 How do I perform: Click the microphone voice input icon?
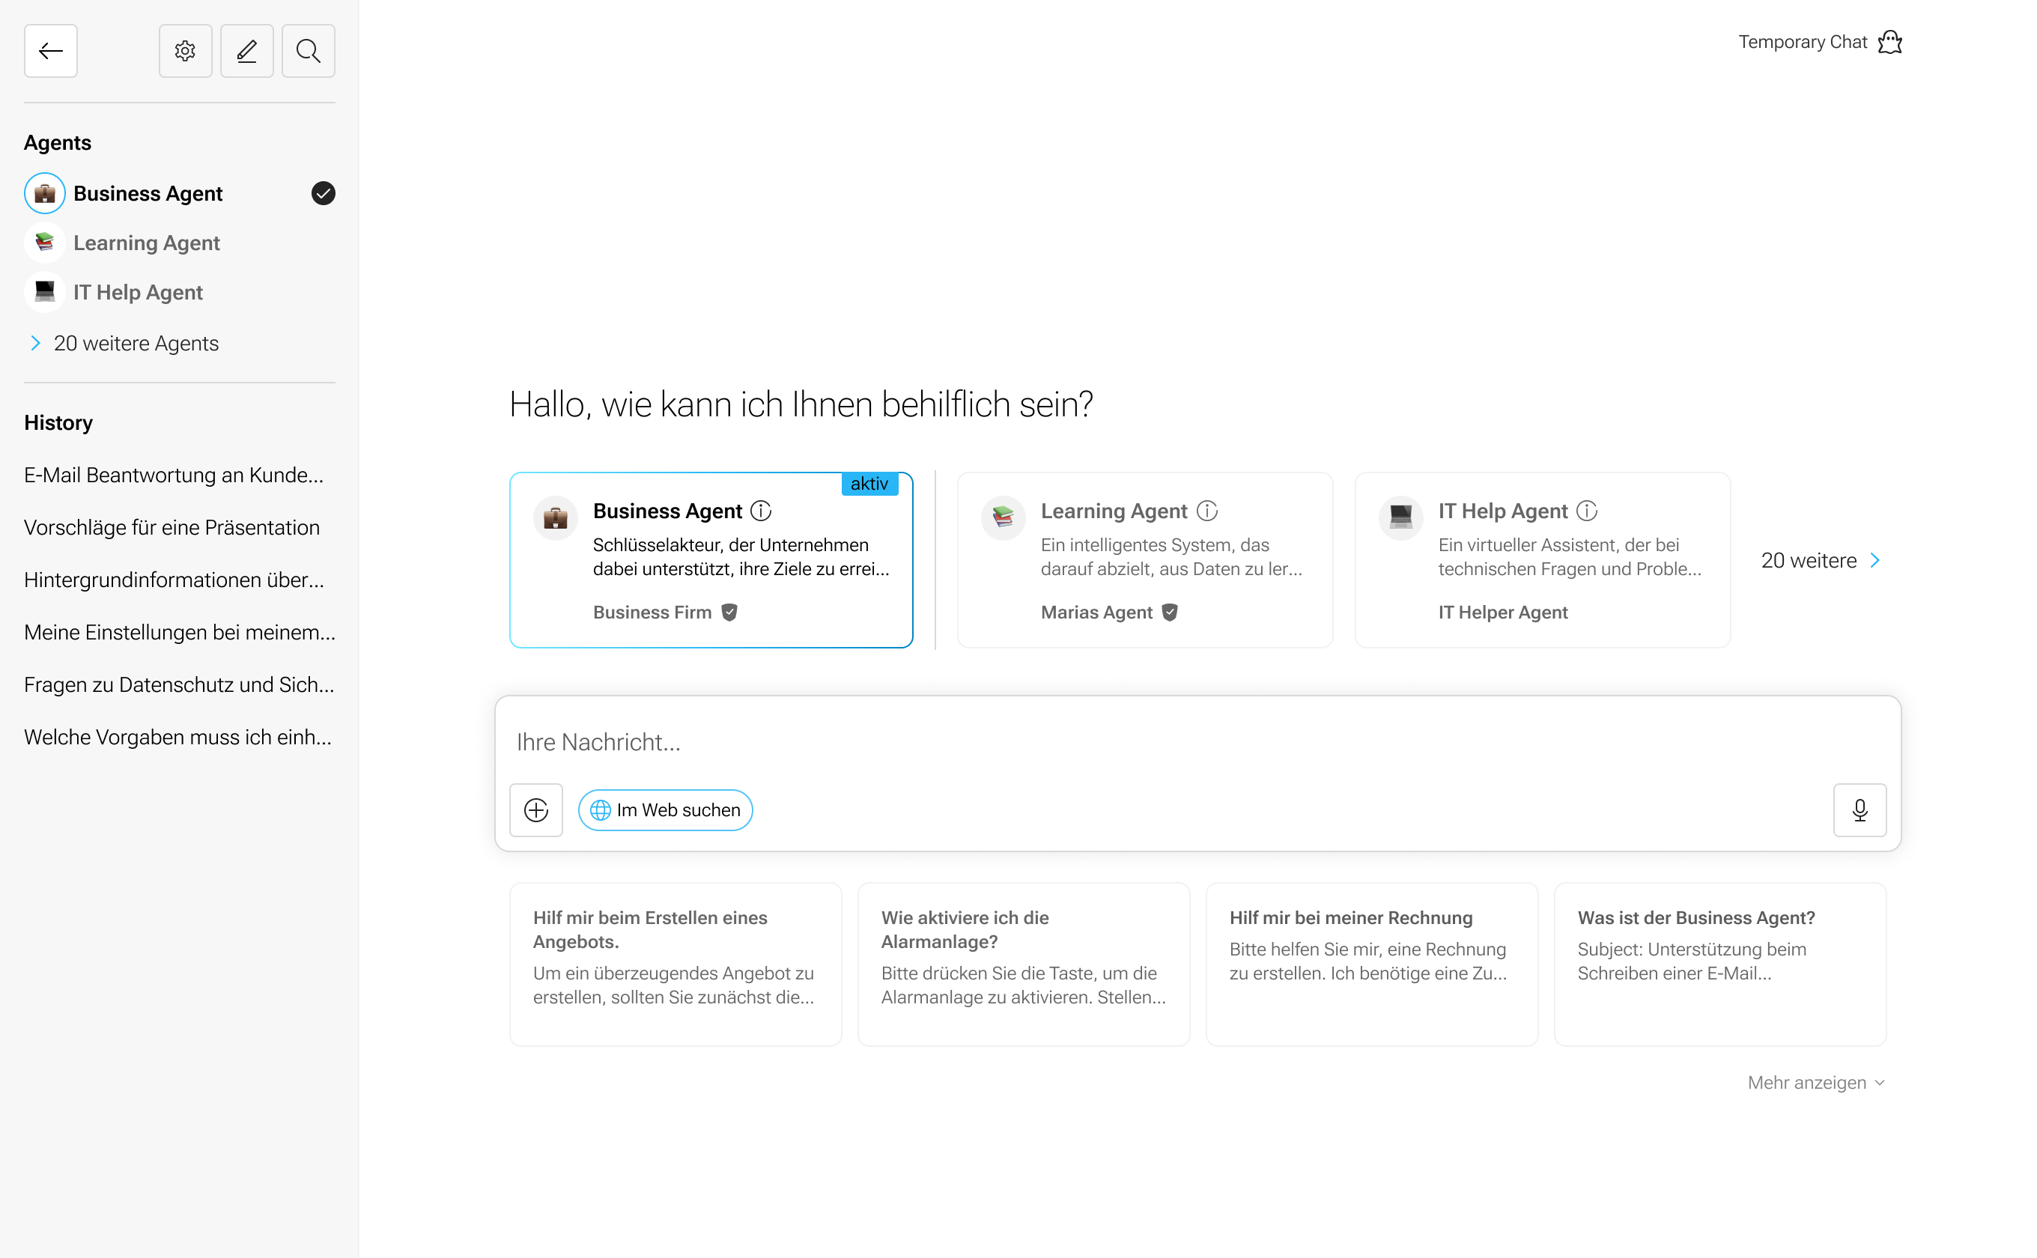(x=1859, y=809)
